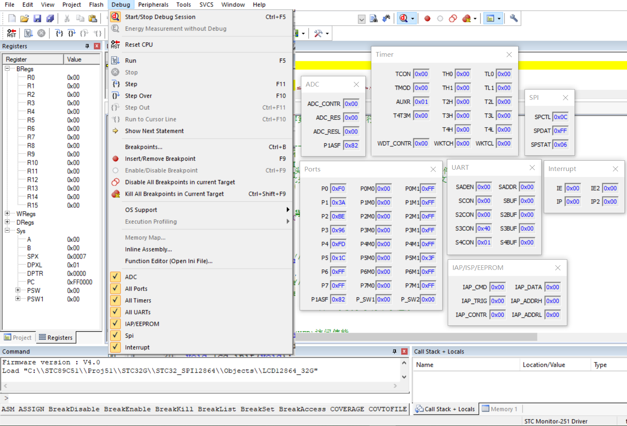627x426 pixels.
Task: Open the layout window icon dropdown arrow
Action: click(x=499, y=19)
